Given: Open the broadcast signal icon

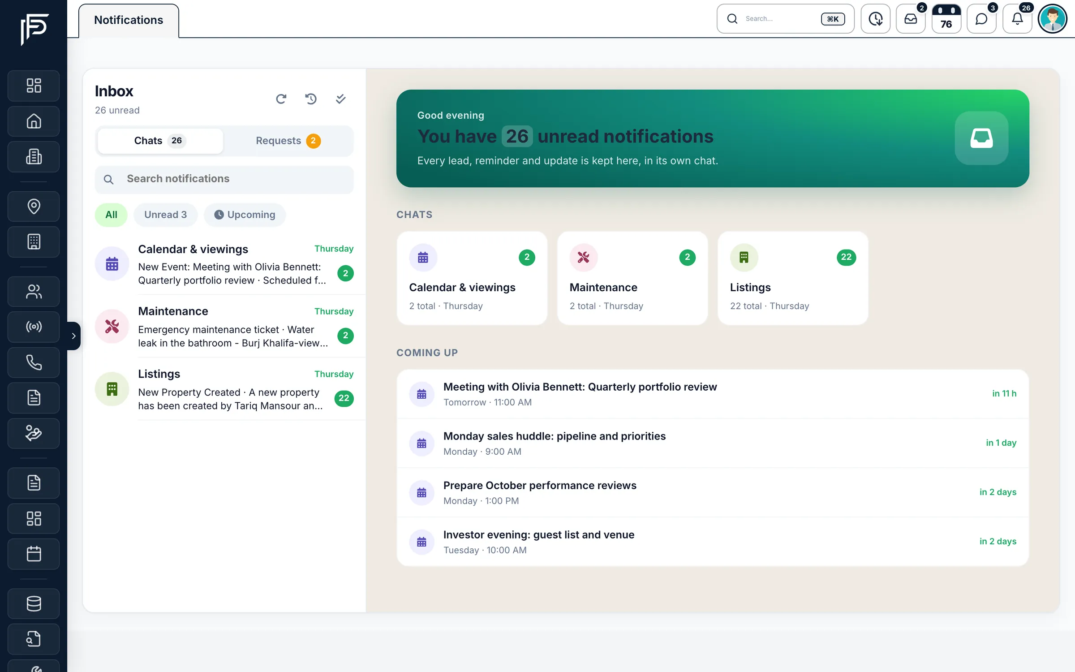Looking at the screenshot, I should point(34,327).
